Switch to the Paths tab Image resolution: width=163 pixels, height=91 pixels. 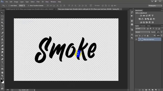149,26
